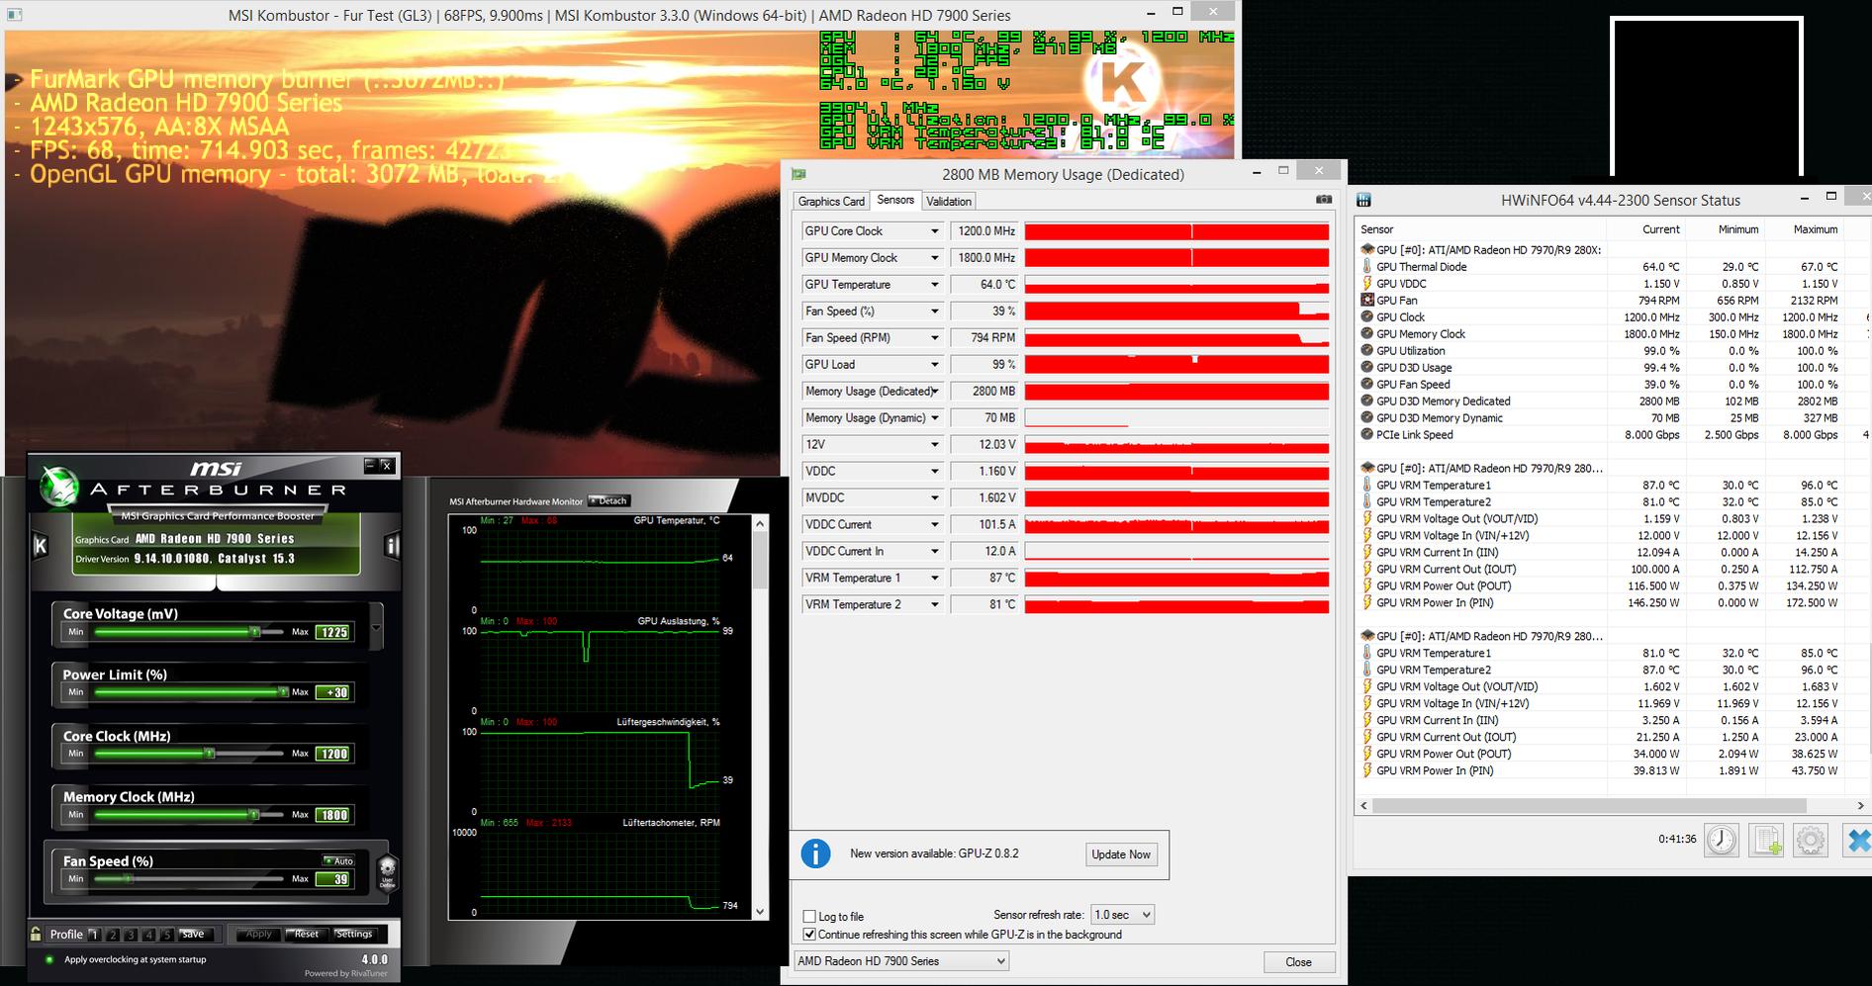The height and width of the screenshot is (986, 1872).
Task: Click the Core Clock 1200 value field in Afterburner
Action: [333, 754]
